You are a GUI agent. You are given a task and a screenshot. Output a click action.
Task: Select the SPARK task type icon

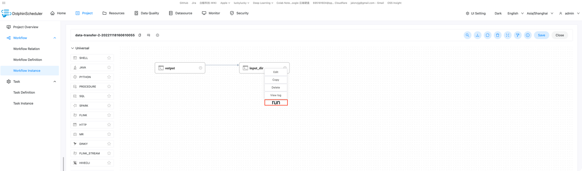click(x=75, y=106)
